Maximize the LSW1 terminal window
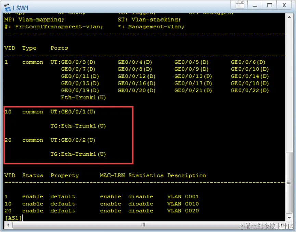 pos(270,5)
